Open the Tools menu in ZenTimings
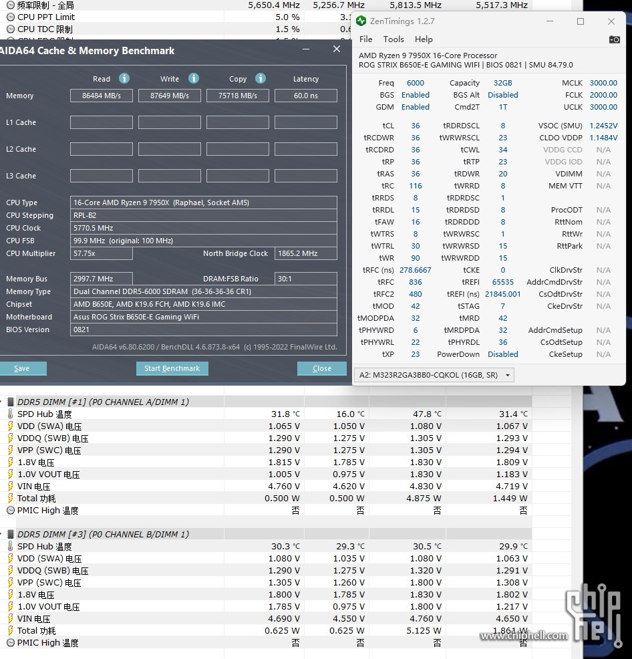632x659 pixels. click(x=393, y=39)
